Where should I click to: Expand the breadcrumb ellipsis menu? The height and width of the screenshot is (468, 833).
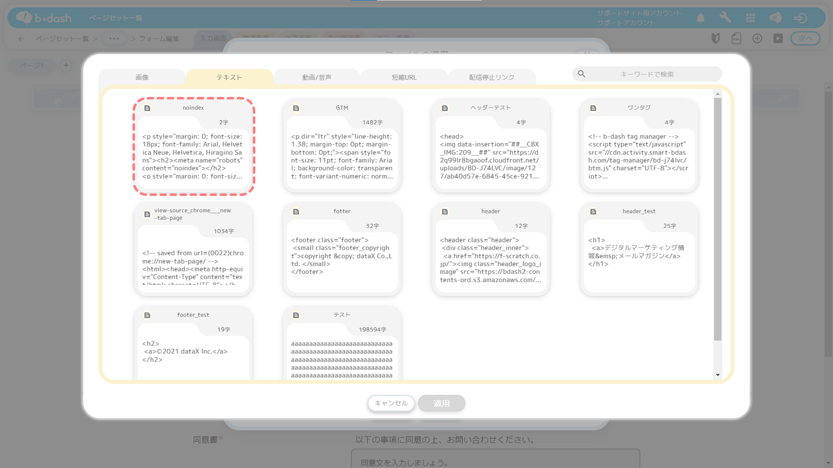[114, 39]
